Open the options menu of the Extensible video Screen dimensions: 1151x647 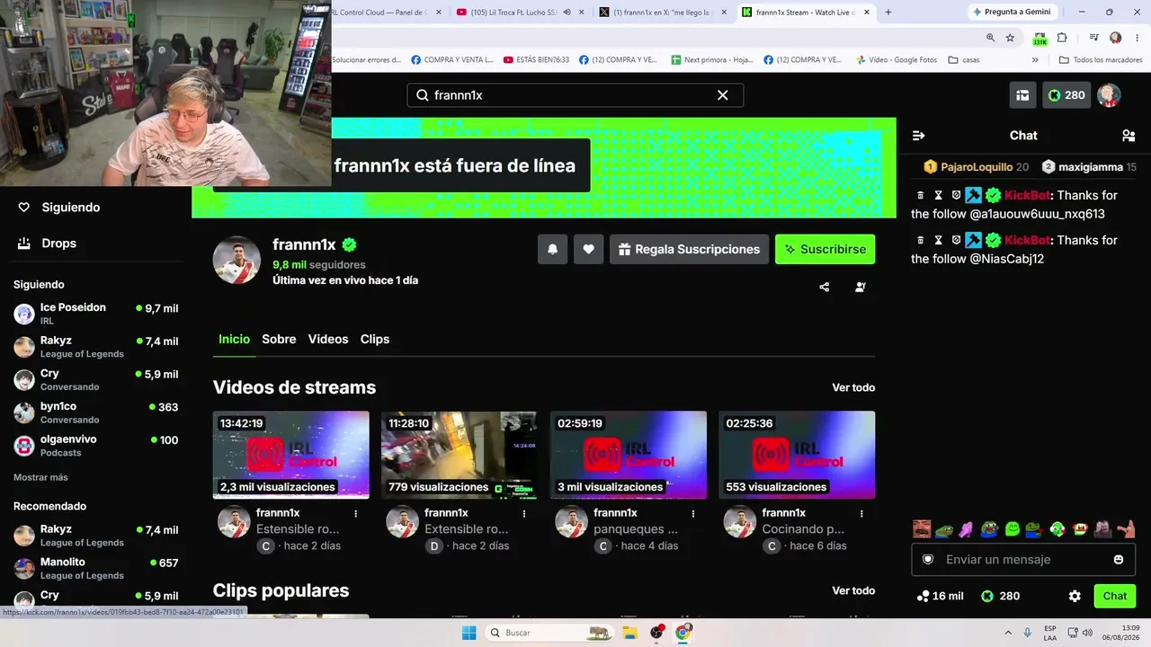tap(524, 514)
